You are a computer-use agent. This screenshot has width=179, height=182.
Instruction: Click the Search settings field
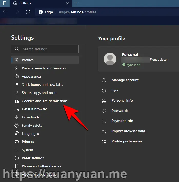(x=45, y=49)
